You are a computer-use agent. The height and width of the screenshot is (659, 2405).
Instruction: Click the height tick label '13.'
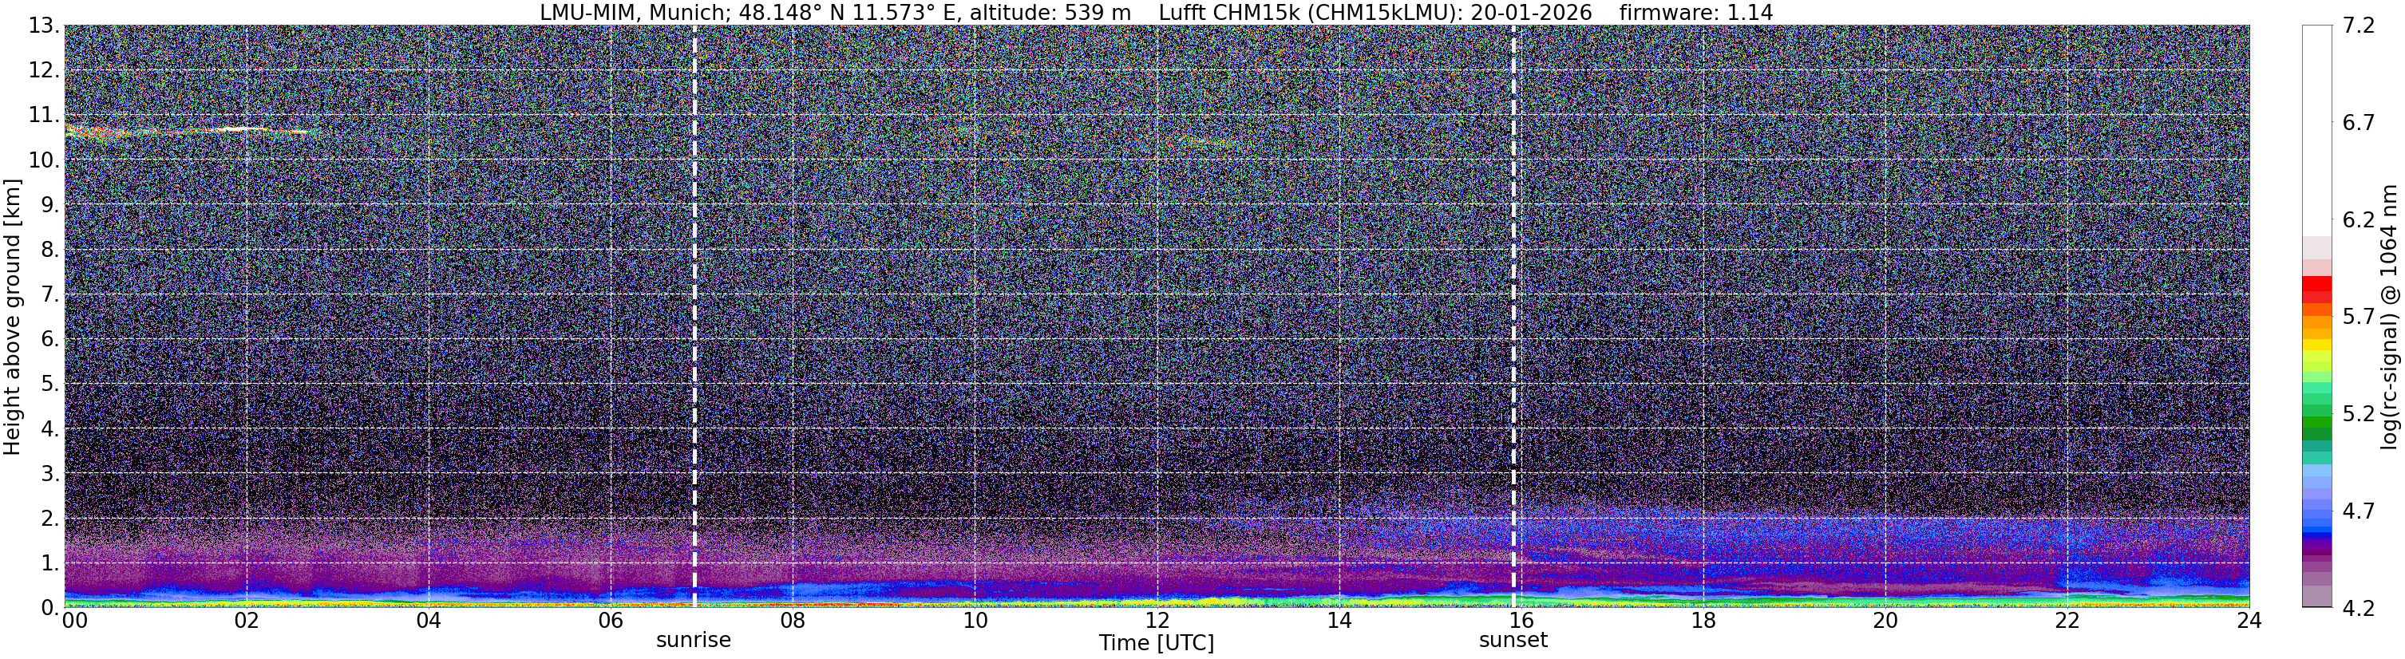[43, 26]
